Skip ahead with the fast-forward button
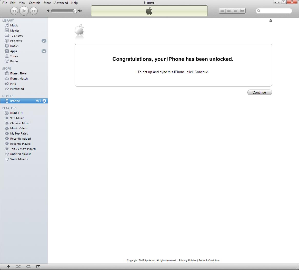Viewport: 299px width, 270px height. pyautogui.click(x=34, y=11)
